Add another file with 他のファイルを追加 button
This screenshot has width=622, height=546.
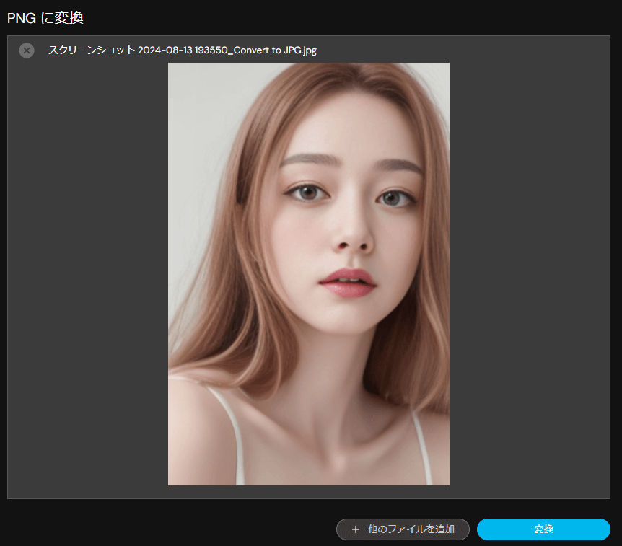coord(403,529)
